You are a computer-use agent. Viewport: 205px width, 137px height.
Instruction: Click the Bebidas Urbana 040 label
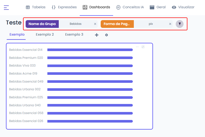point(25,105)
